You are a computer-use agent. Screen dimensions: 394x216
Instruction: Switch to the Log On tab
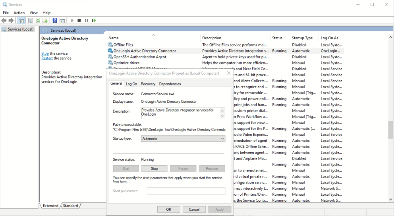131,84
